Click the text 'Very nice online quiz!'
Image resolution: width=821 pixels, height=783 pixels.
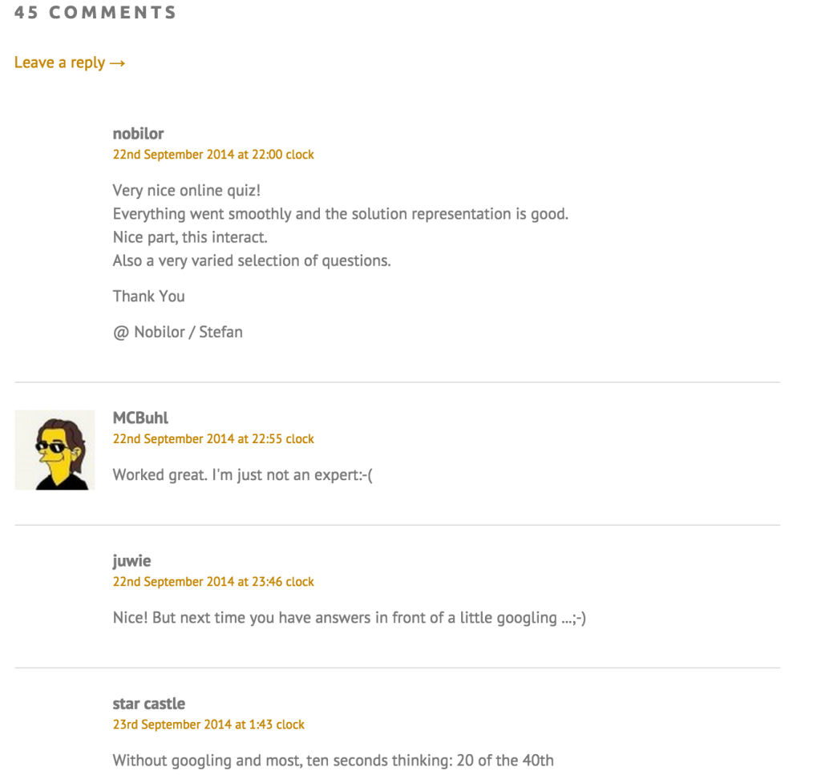(186, 191)
